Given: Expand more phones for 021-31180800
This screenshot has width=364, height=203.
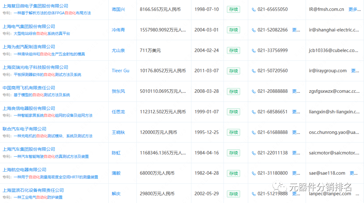Looking at the screenshot, I should [296, 173].
